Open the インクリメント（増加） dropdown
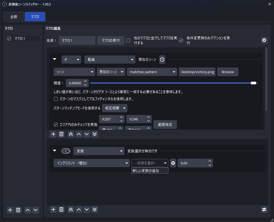This screenshot has height=222, width=274. tap(91, 163)
